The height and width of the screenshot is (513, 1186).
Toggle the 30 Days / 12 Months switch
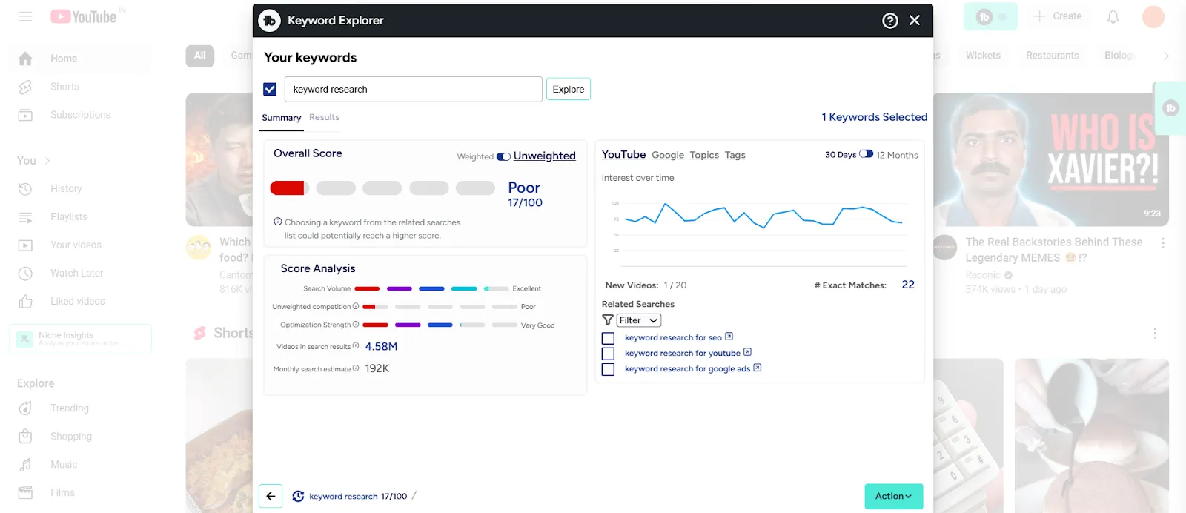(x=866, y=154)
